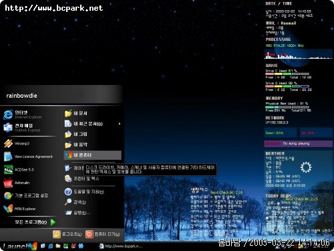Screen dimensions: 334x251
Task: Click the red 컴퓨터 끄기 power button
Action: pyautogui.click(x=103, y=234)
